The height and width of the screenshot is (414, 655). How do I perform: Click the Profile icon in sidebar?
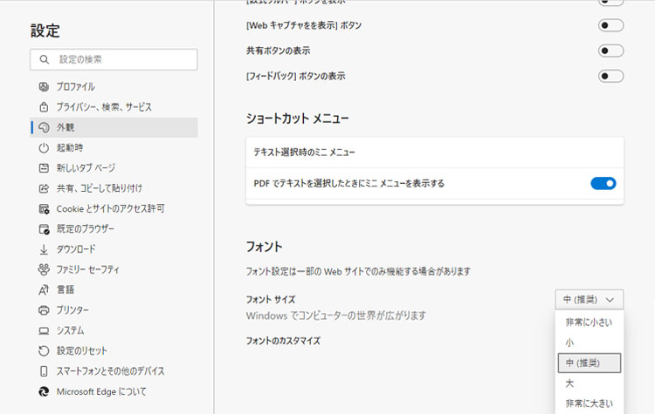44,86
